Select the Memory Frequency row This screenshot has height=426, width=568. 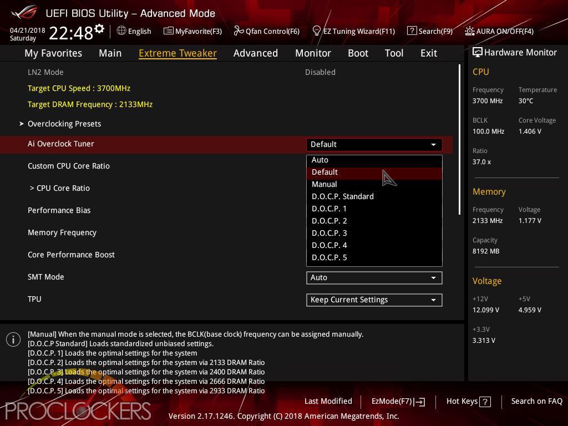[62, 232]
